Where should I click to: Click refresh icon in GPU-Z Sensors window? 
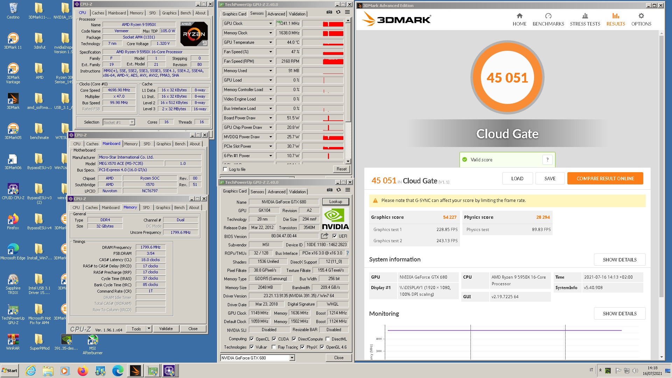(338, 12)
